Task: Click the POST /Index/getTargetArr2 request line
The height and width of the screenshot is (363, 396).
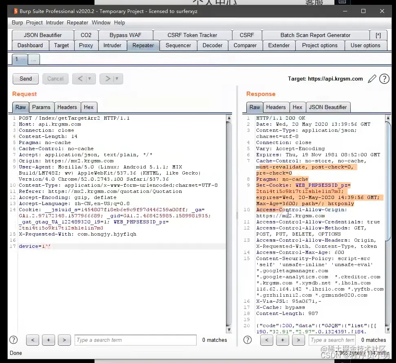Action: [x=74, y=118]
